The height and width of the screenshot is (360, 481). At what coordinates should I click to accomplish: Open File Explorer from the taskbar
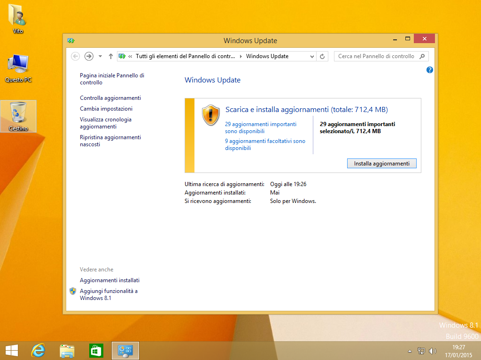(67, 351)
